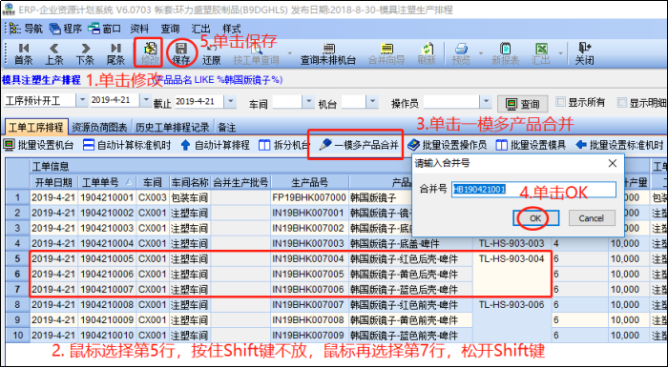Viewport: 668px width, 368px height.
Task: Click 还原 restore toolbar icon
Action: (211, 53)
